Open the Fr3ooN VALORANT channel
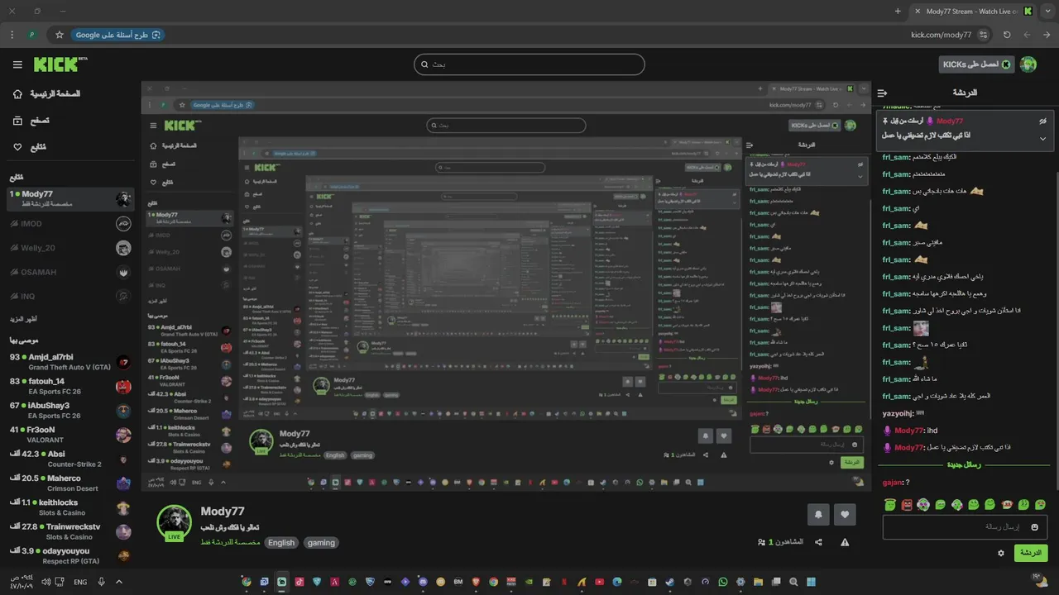The image size is (1059, 595). [69, 435]
